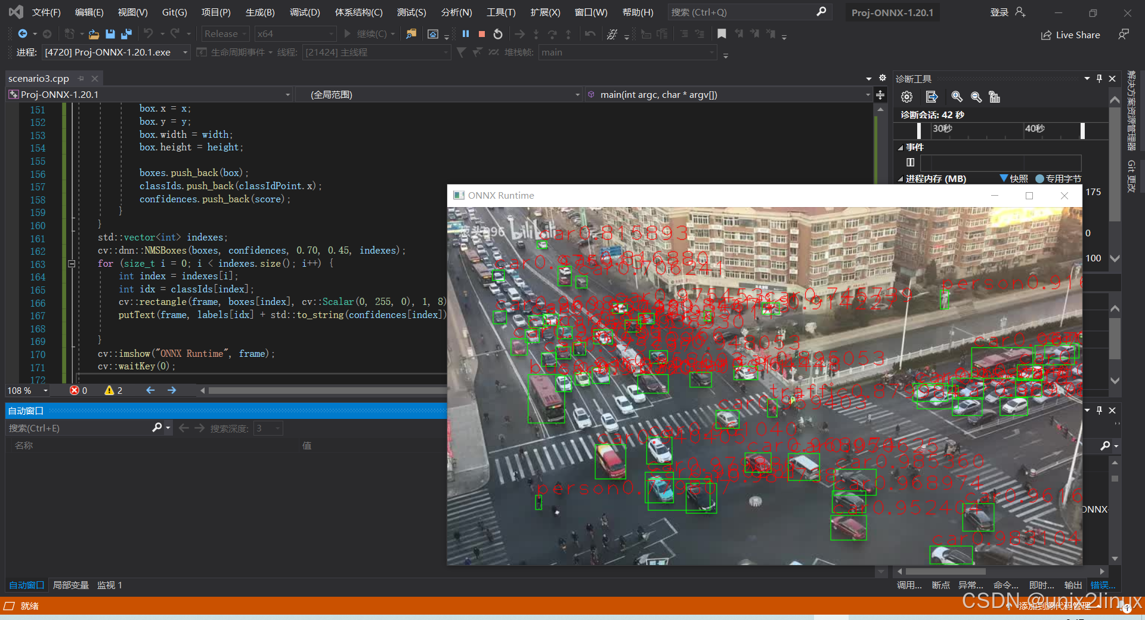1145x620 pixels.
Task: Click the Step Into debug icon
Action: click(536, 34)
